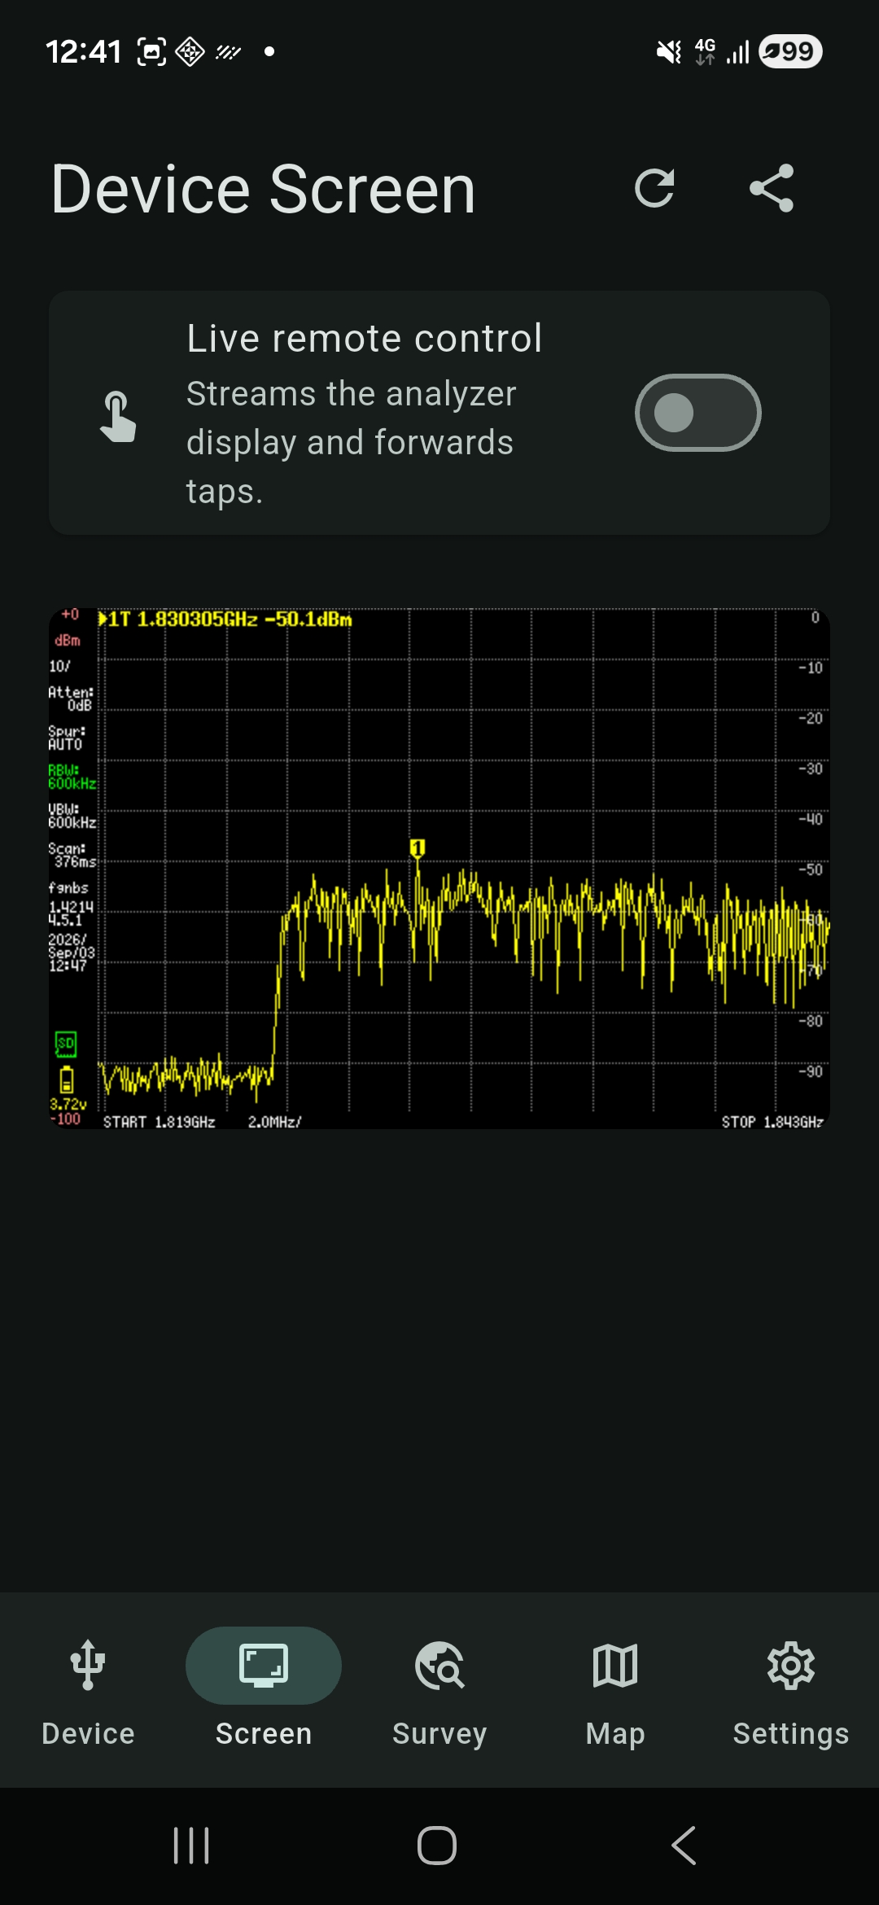Tap the 10/ scale per division label

tap(59, 666)
